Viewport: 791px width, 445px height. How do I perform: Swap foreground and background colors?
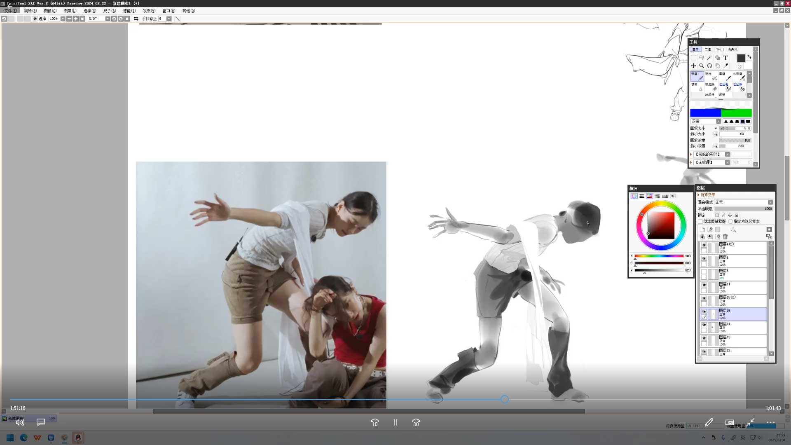(x=749, y=57)
